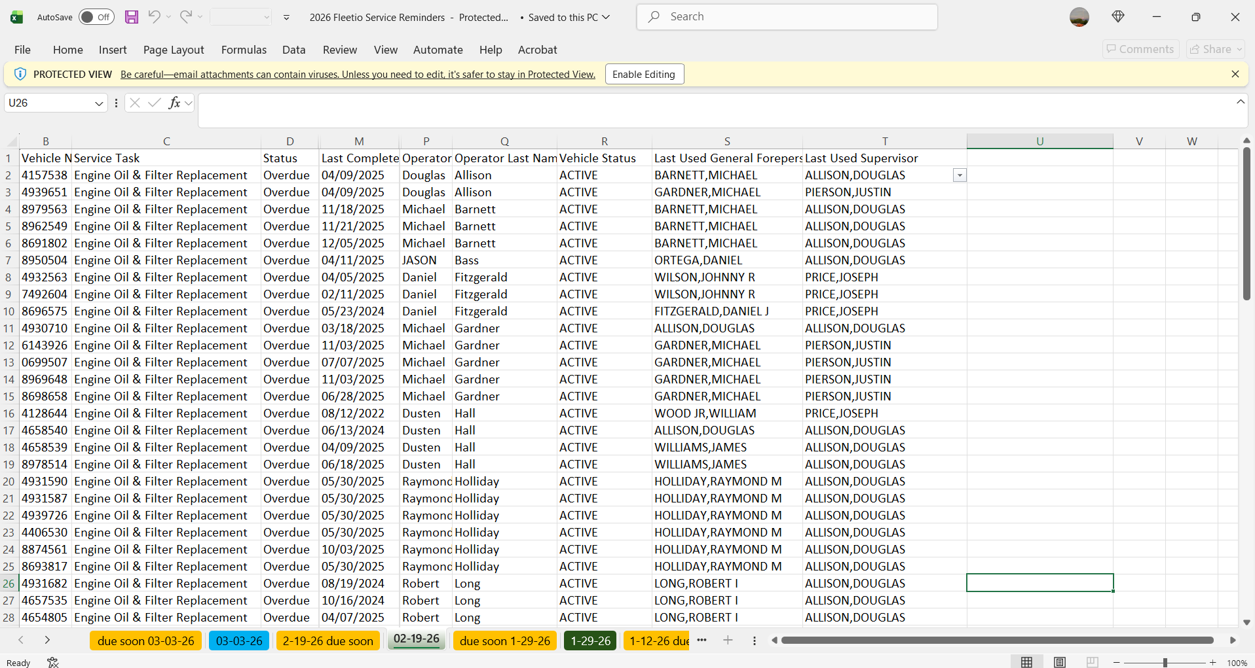Click the Excel app logo icon

pyautogui.click(x=17, y=17)
